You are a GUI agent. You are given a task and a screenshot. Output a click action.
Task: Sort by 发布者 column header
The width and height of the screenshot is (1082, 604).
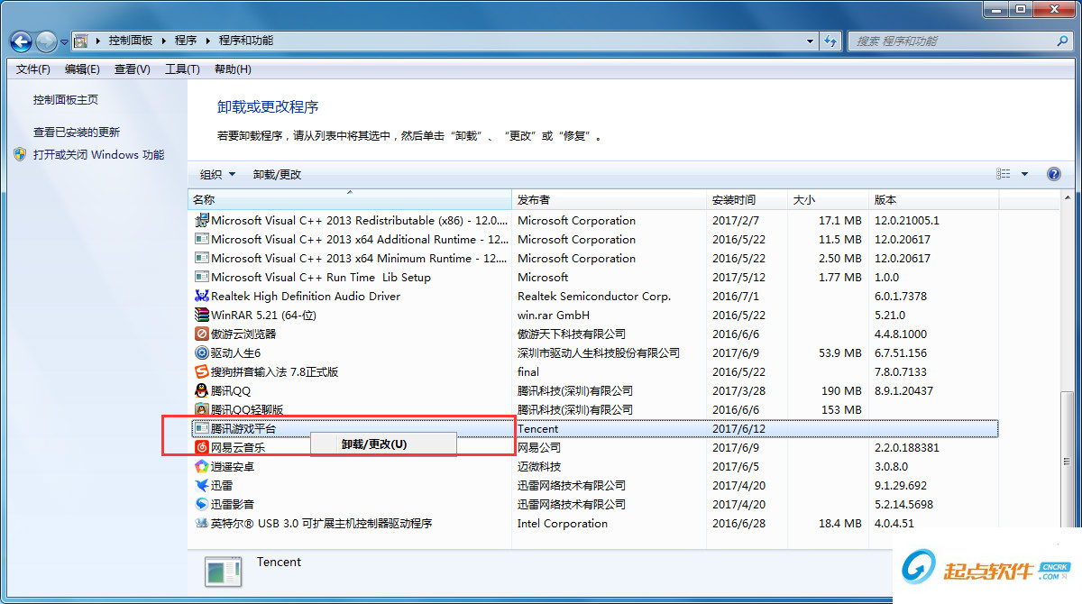[x=610, y=200]
